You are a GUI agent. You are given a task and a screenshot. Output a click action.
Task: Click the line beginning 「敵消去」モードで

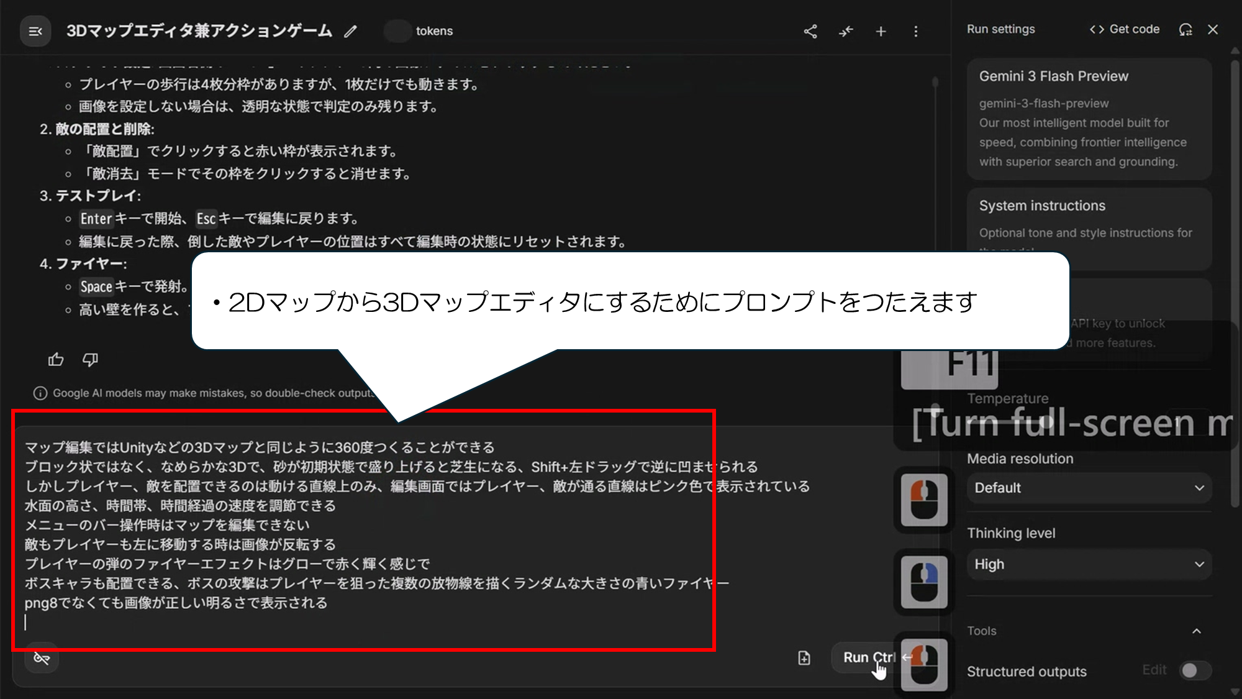(245, 174)
